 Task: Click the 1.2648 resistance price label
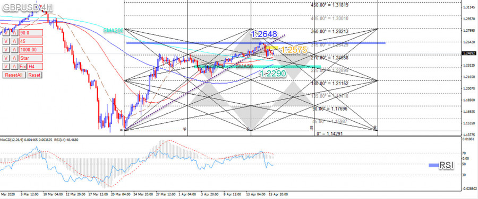click(x=264, y=34)
